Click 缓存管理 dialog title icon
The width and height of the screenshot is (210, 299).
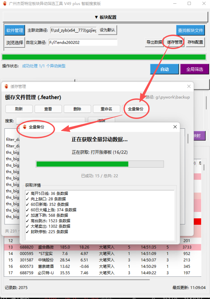pos(6,86)
